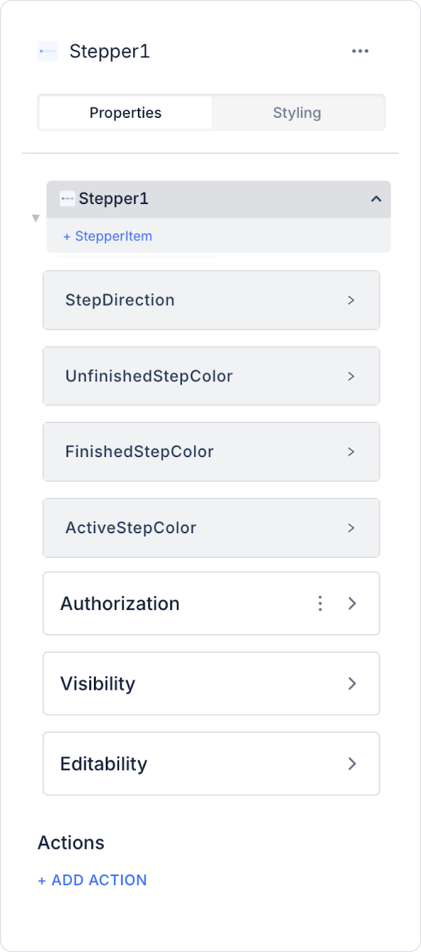
Task: Click the Actions section heading
Action: 71,843
